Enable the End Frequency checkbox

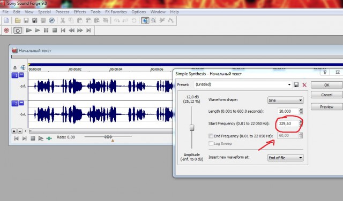coord(211,136)
